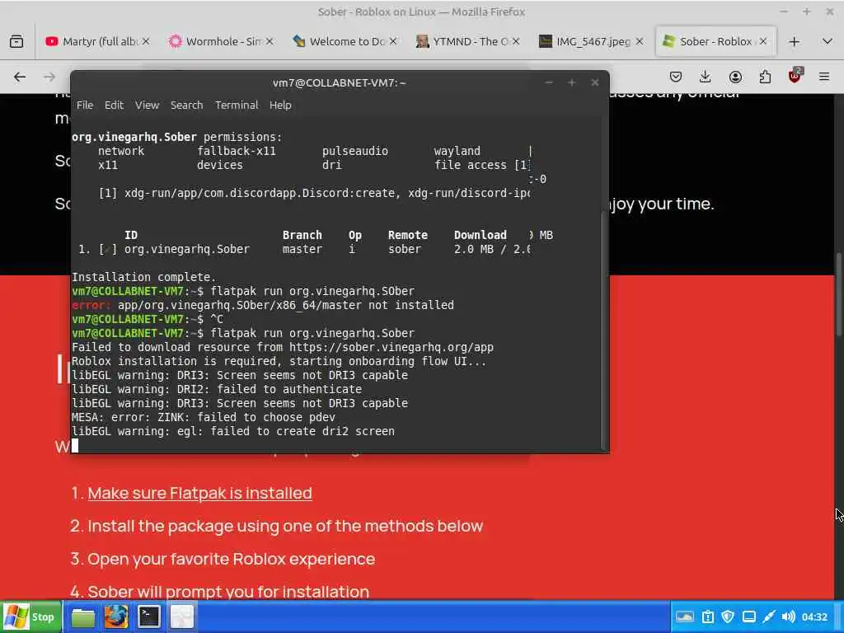Click the 'Failed to download resource' terminal line

tap(283, 347)
